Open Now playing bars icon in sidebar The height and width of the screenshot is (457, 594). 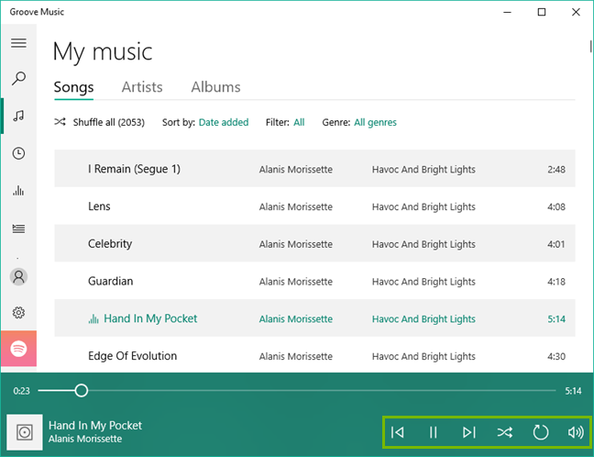click(18, 190)
